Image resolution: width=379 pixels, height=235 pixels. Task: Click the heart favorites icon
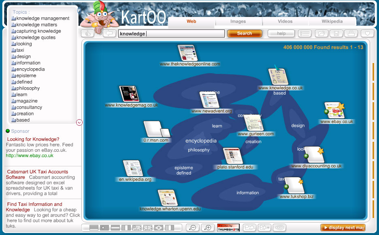[367, 34]
